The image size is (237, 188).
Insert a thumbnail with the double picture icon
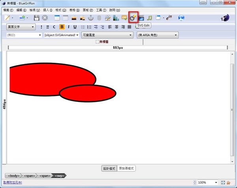[x=83, y=18]
